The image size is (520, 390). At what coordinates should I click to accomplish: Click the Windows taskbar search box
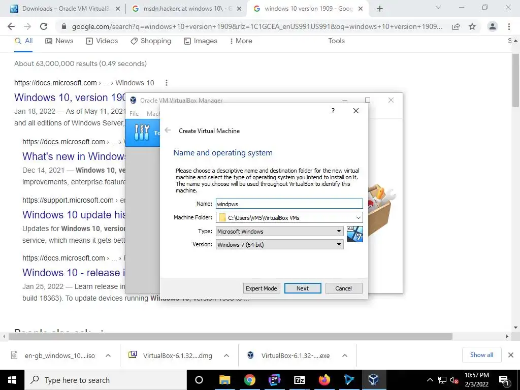[x=106, y=380]
